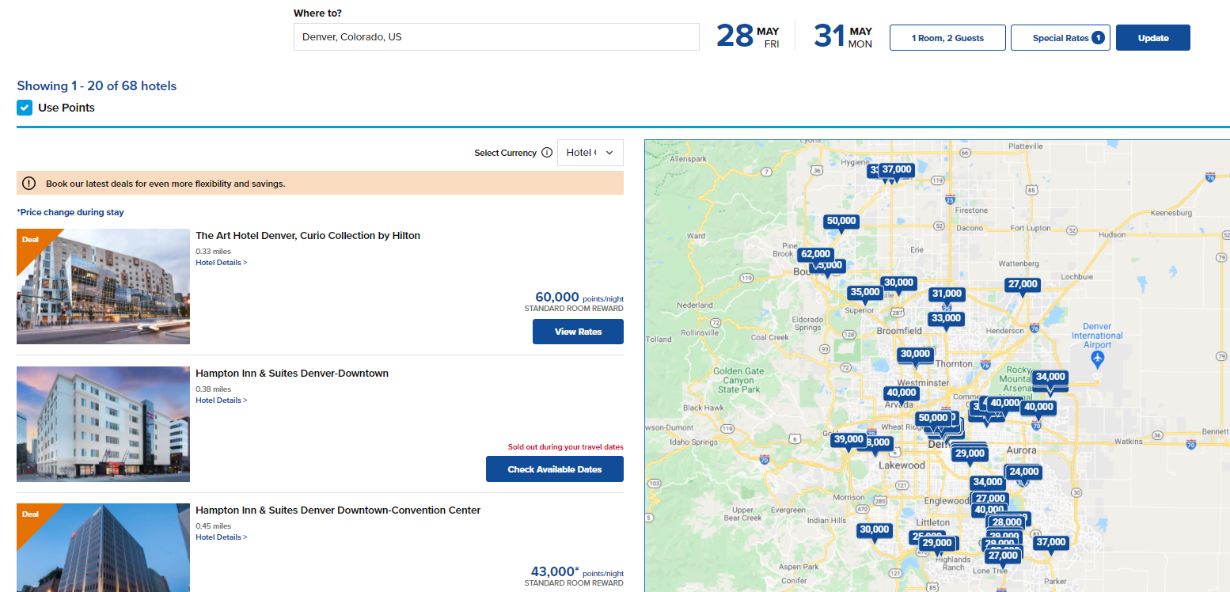Select the 40,000 marker near Arvada

click(x=902, y=393)
